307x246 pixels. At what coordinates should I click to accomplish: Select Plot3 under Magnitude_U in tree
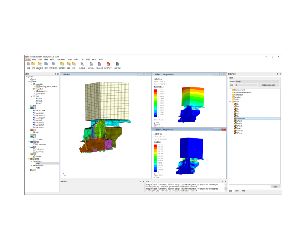[x=38, y=168]
